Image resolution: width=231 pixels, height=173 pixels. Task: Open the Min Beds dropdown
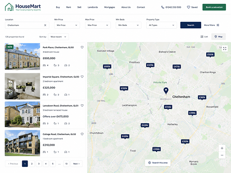(x=128, y=25)
